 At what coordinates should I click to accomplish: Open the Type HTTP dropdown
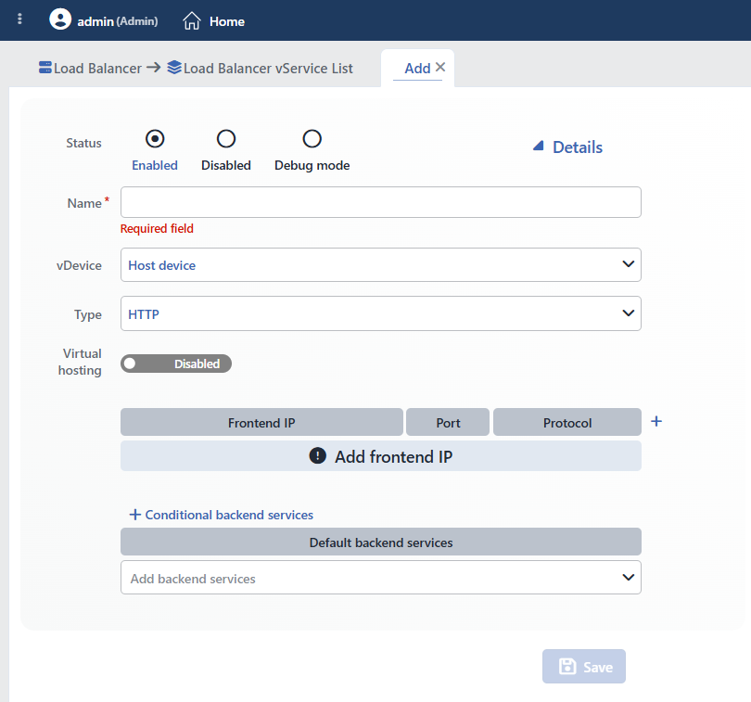381,313
